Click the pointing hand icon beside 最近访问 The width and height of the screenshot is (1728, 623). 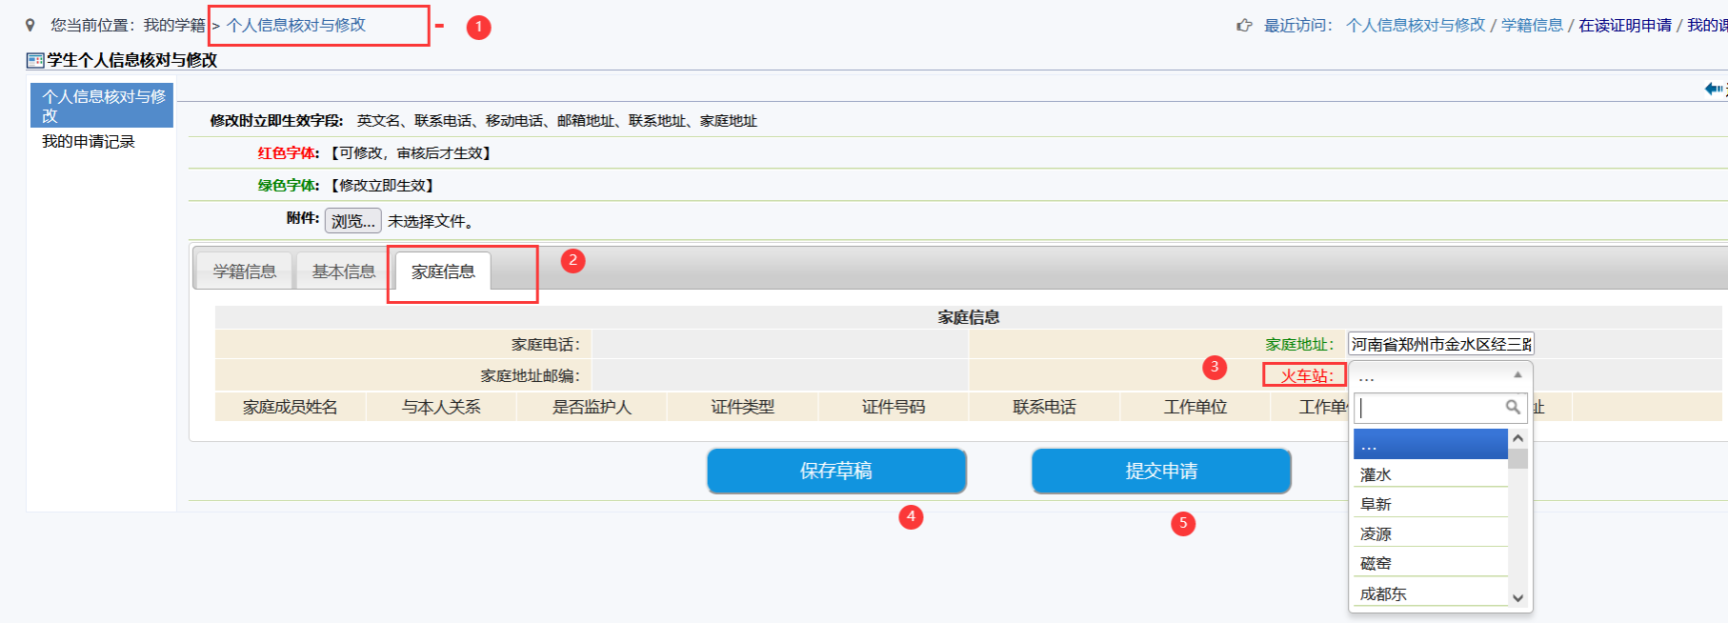pos(1244,26)
